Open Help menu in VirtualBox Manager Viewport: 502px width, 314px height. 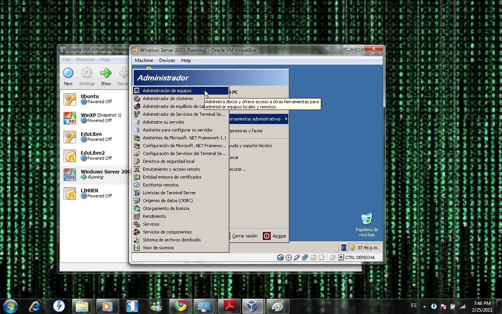click(x=105, y=60)
